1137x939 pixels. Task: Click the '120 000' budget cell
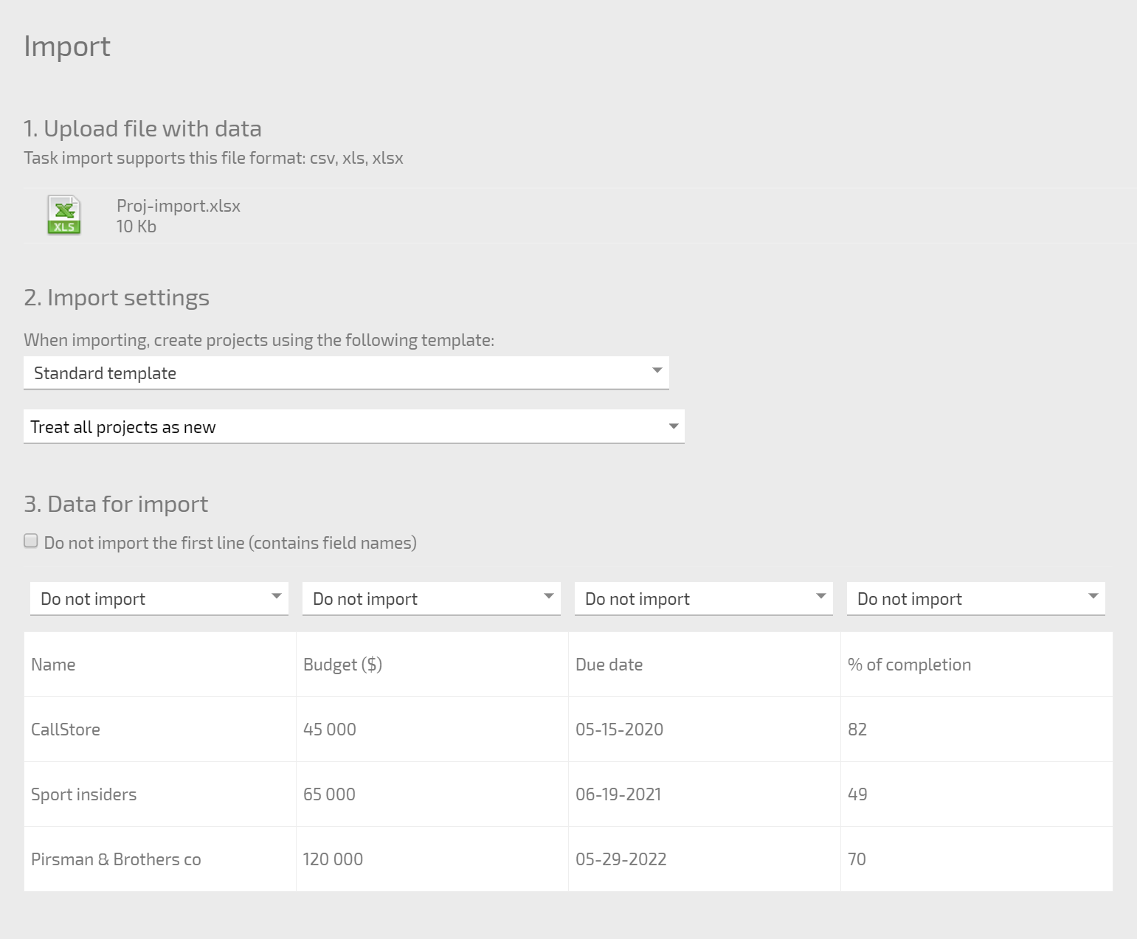(432, 859)
